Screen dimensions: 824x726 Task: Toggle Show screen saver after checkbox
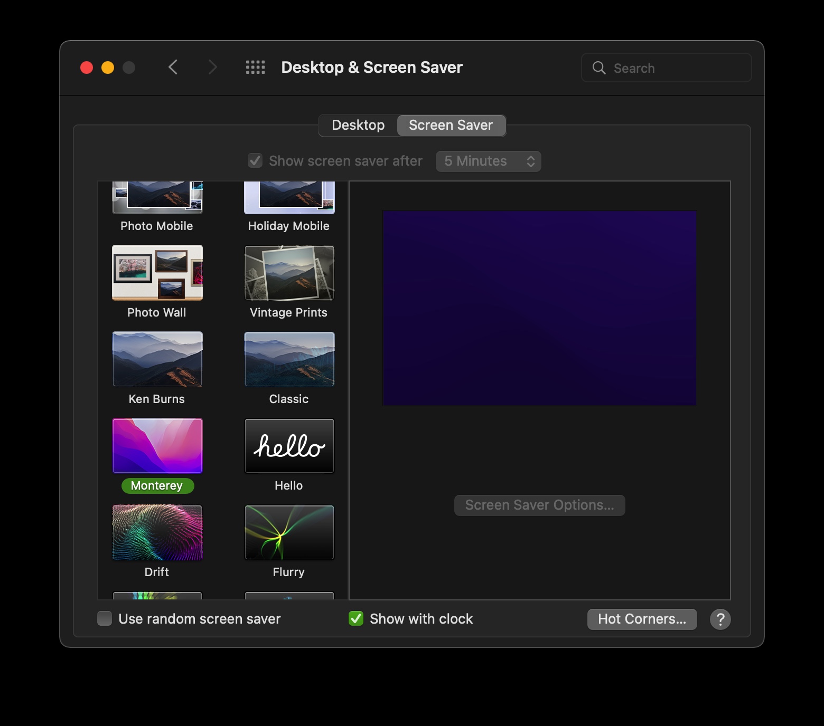click(x=255, y=160)
